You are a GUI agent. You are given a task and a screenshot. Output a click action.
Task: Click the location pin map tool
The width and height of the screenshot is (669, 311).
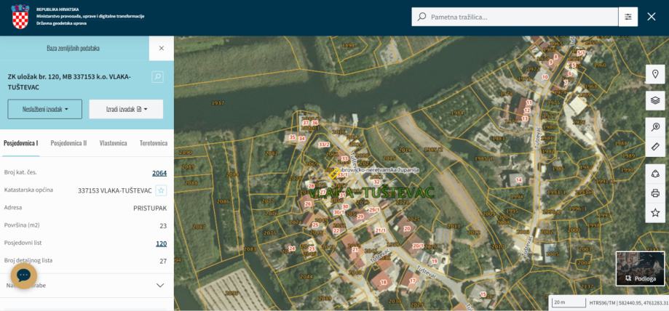click(x=655, y=74)
